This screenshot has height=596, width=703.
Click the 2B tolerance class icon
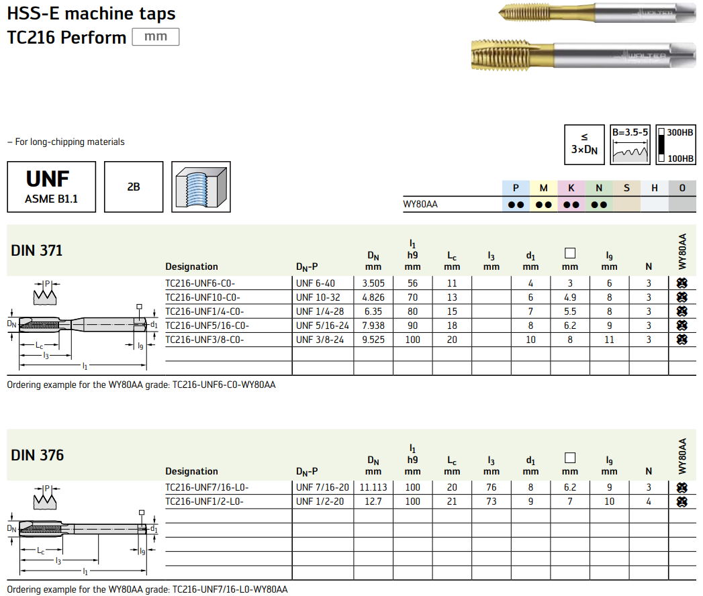(x=134, y=187)
